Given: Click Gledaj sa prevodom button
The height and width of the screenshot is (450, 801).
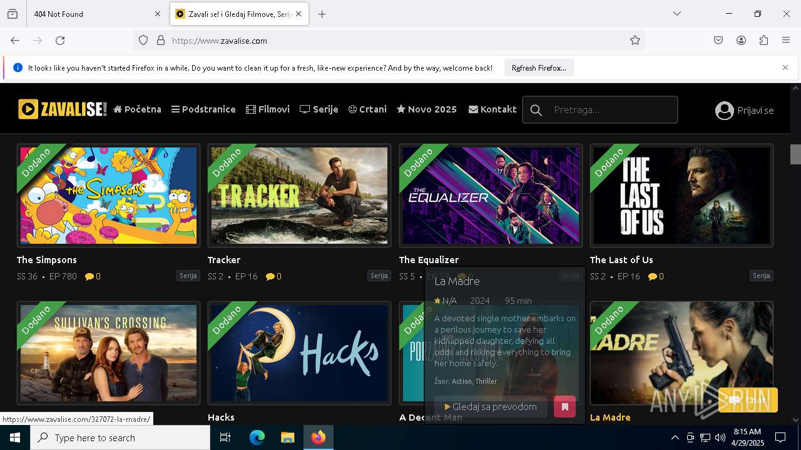Looking at the screenshot, I should click(491, 407).
